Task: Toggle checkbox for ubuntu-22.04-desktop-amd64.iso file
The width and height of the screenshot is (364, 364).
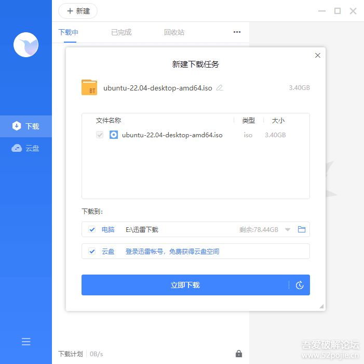Action: coord(100,135)
